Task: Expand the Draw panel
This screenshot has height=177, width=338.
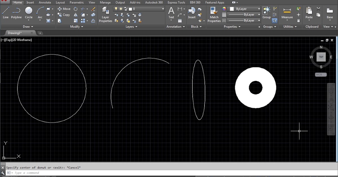Action: pos(28,26)
